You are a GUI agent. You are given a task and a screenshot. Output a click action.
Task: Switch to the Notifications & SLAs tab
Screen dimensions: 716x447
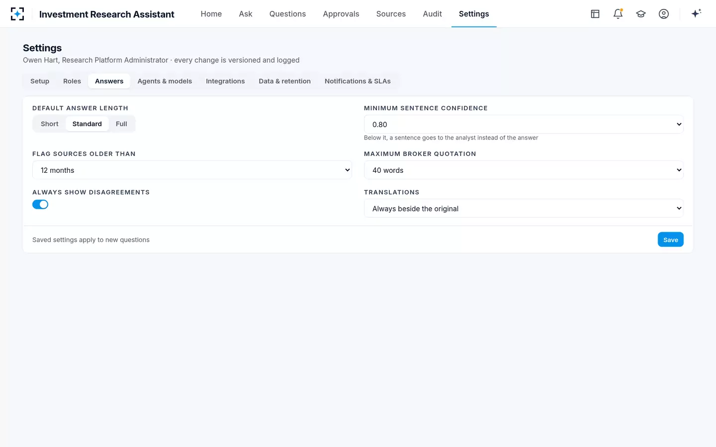pyautogui.click(x=358, y=81)
